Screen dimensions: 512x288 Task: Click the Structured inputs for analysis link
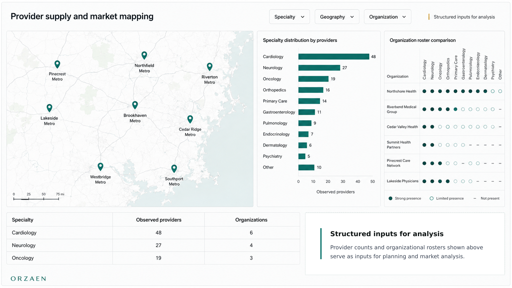point(464,17)
